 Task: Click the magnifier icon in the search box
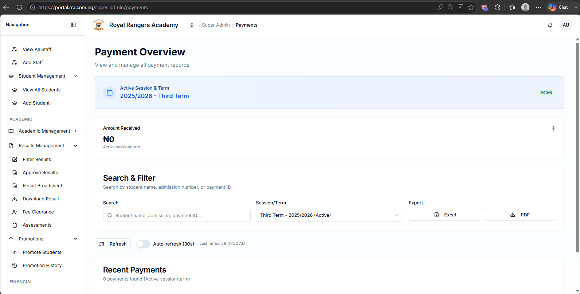click(x=110, y=215)
